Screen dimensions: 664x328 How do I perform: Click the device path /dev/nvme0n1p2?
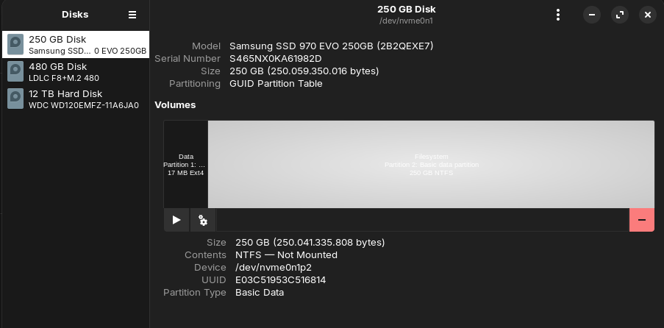click(x=273, y=268)
